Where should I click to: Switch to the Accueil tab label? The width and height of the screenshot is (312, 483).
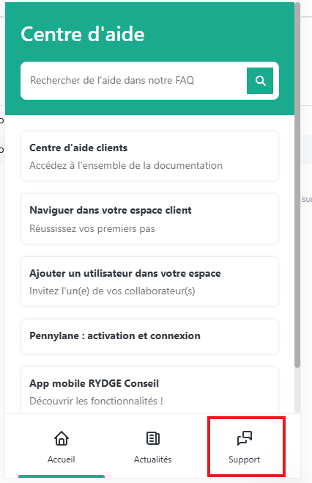pos(62,460)
